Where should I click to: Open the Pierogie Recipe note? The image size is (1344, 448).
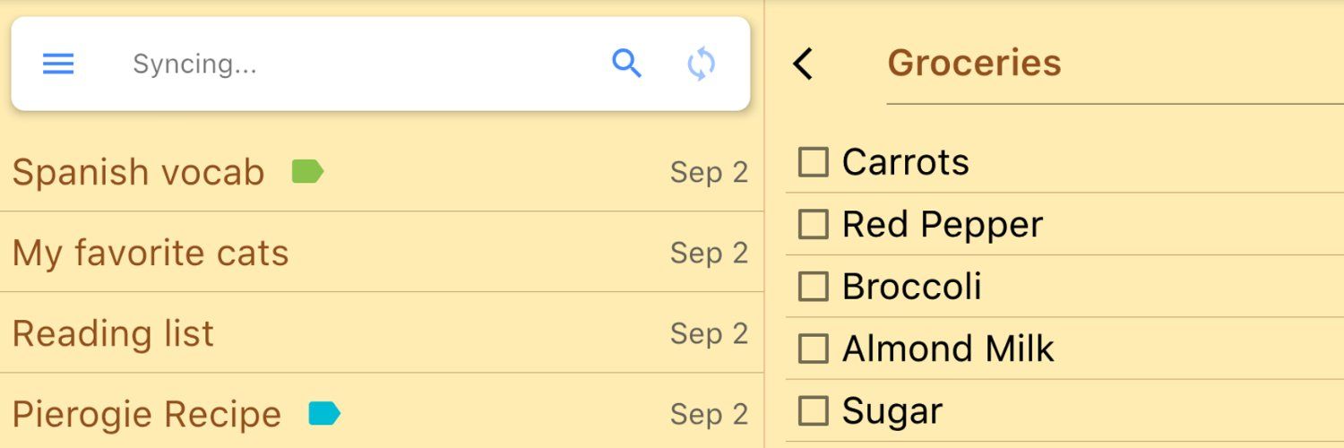pyautogui.click(x=382, y=412)
